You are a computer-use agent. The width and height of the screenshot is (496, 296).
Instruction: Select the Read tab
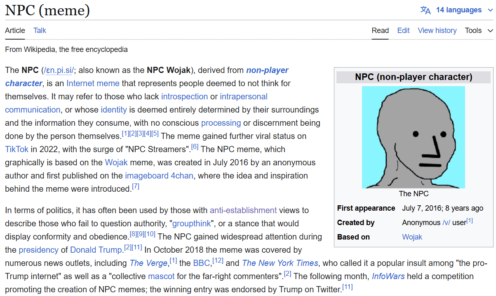coord(380,31)
